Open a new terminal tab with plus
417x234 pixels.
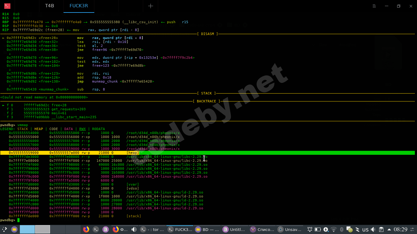(x=150, y=6)
